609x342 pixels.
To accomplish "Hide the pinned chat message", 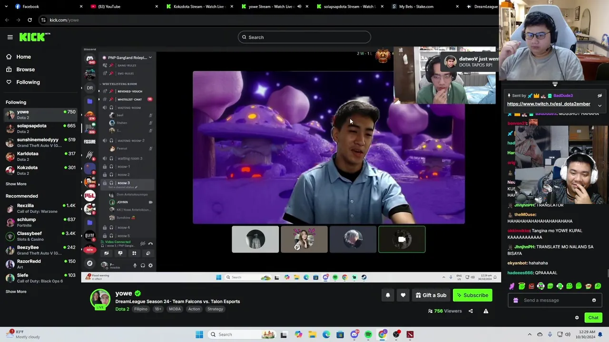I will click(x=599, y=96).
